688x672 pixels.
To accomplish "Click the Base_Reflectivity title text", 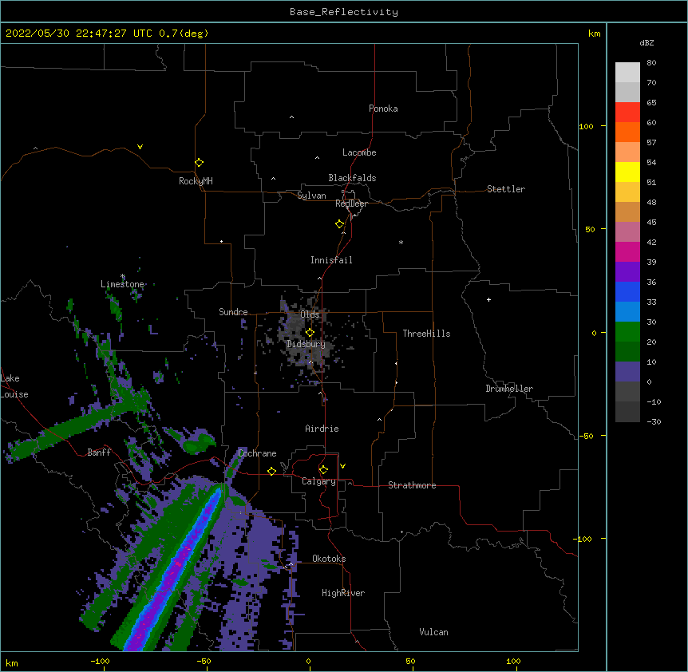I will (344, 12).
